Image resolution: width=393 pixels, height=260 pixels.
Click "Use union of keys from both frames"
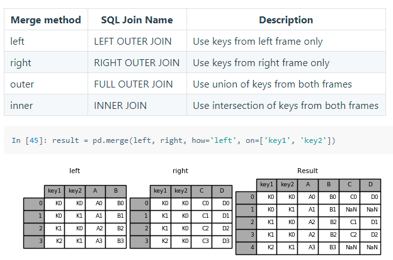[x=272, y=84]
